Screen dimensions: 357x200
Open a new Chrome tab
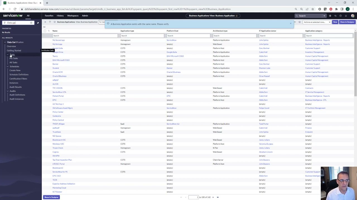(x=47, y=3)
